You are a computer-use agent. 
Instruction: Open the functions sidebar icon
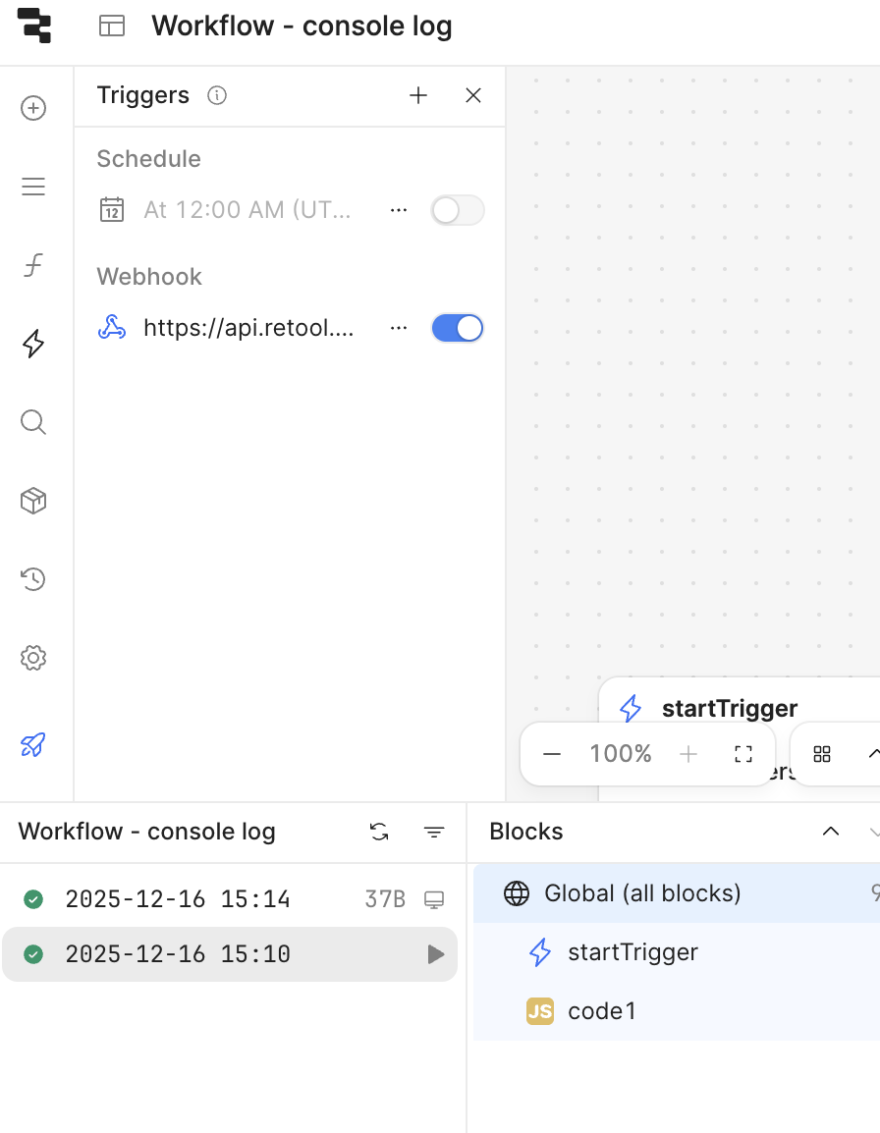click(34, 265)
